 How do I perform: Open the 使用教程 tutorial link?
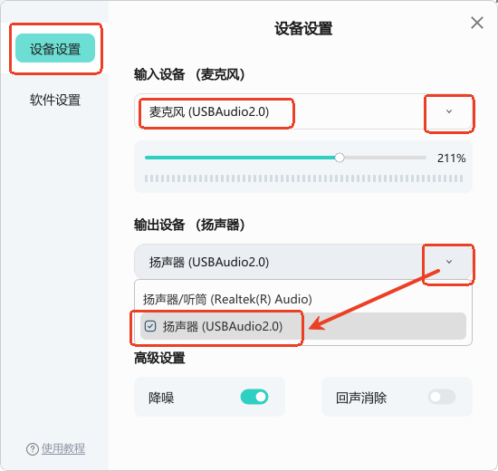63,448
